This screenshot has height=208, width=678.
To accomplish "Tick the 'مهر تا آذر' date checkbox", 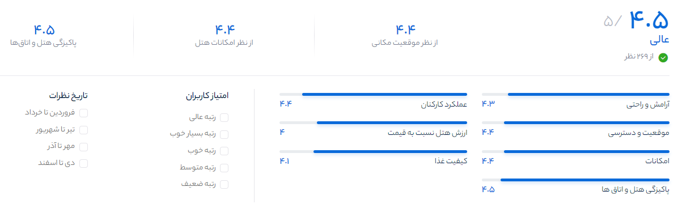I will point(83,147).
